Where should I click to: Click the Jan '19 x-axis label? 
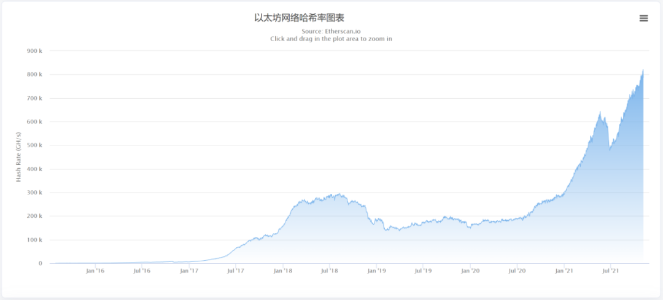point(377,271)
